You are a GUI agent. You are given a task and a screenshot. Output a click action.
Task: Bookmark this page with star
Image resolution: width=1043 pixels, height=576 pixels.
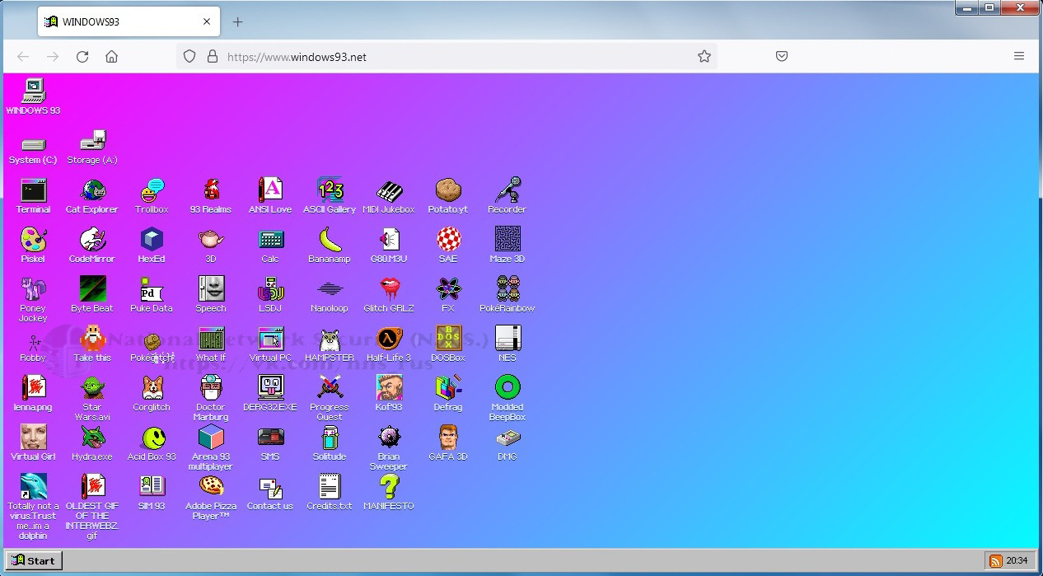tap(704, 56)
